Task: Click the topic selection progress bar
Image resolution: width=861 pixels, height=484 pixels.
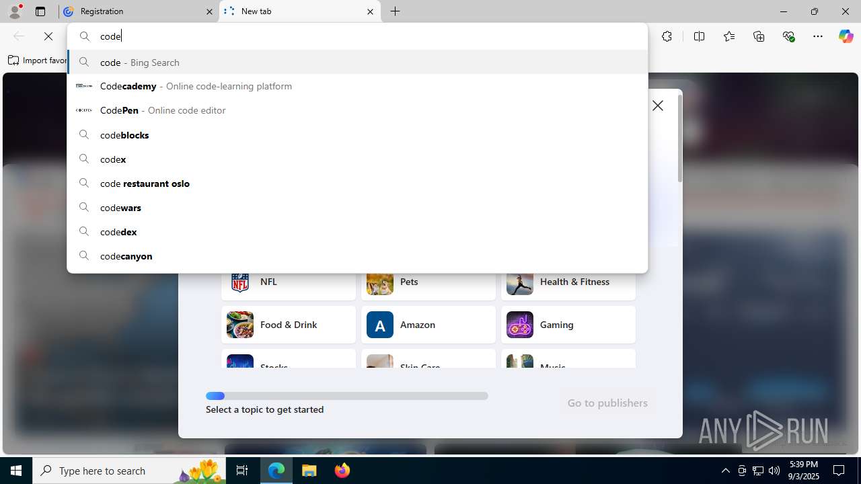Action: point(347,396)
